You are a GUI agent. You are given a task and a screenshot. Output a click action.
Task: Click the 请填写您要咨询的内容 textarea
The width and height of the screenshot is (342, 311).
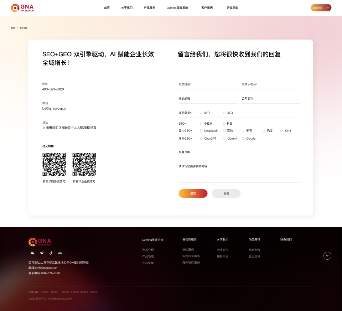(239, 172)
